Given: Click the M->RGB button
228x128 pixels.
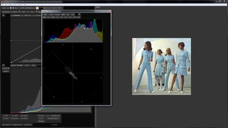Looking at the screenshot, I should click(x=15, y=116).
